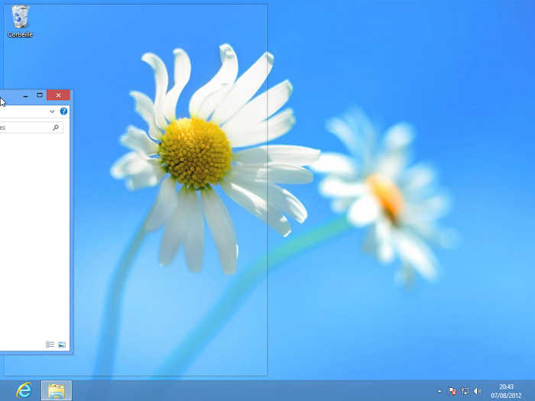Close the Explorer window with red X
The width and height of the screenshot is (535, 401).
point(58,95)
